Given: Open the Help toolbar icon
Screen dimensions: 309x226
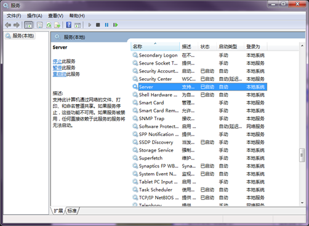Looking at the screenshot, I should (69, 25).
